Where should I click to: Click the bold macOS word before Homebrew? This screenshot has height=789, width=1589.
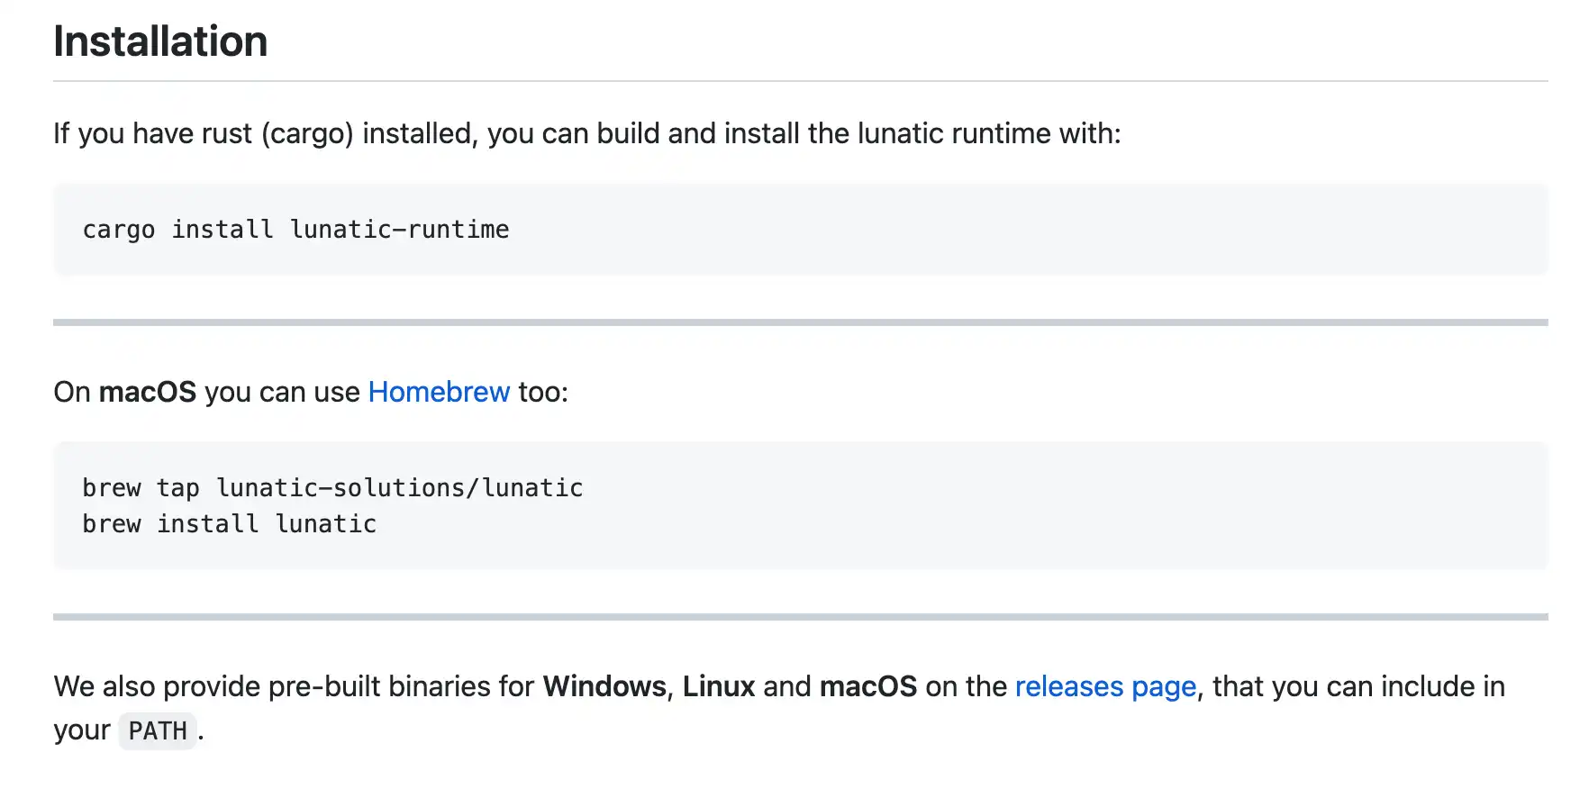coord(148,392)
